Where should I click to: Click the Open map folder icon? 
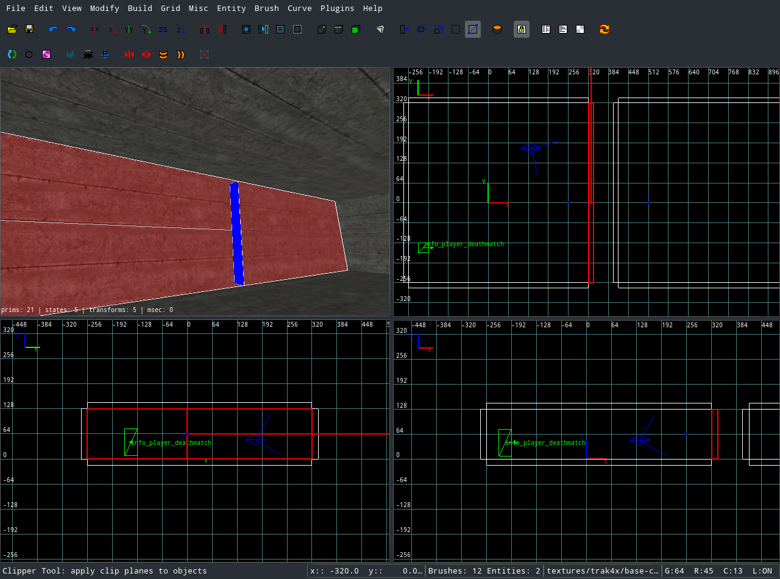tap(12, 29)
